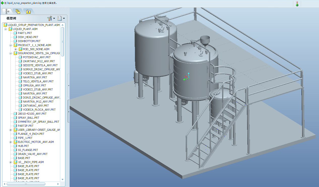The height and width of the screenshot is (187, 319).
Task: Select NAVRTKA_M12_ANY.PRT in the tree
Action: (x=38, y=102)
